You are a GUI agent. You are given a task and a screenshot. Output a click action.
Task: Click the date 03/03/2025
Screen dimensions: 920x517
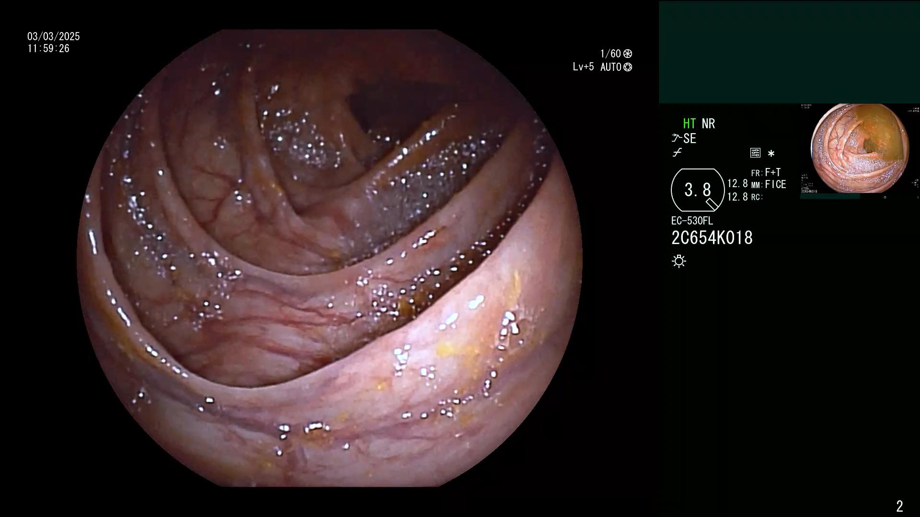pos(54,36)
